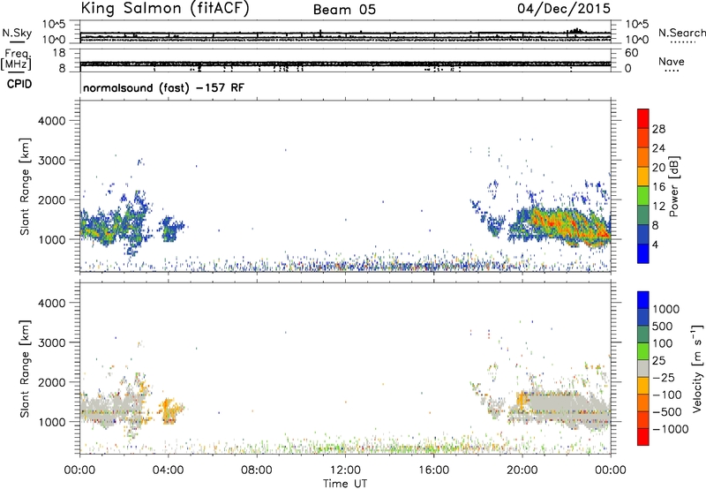
Task: Click the 'CPID' label
Action: 19,84
